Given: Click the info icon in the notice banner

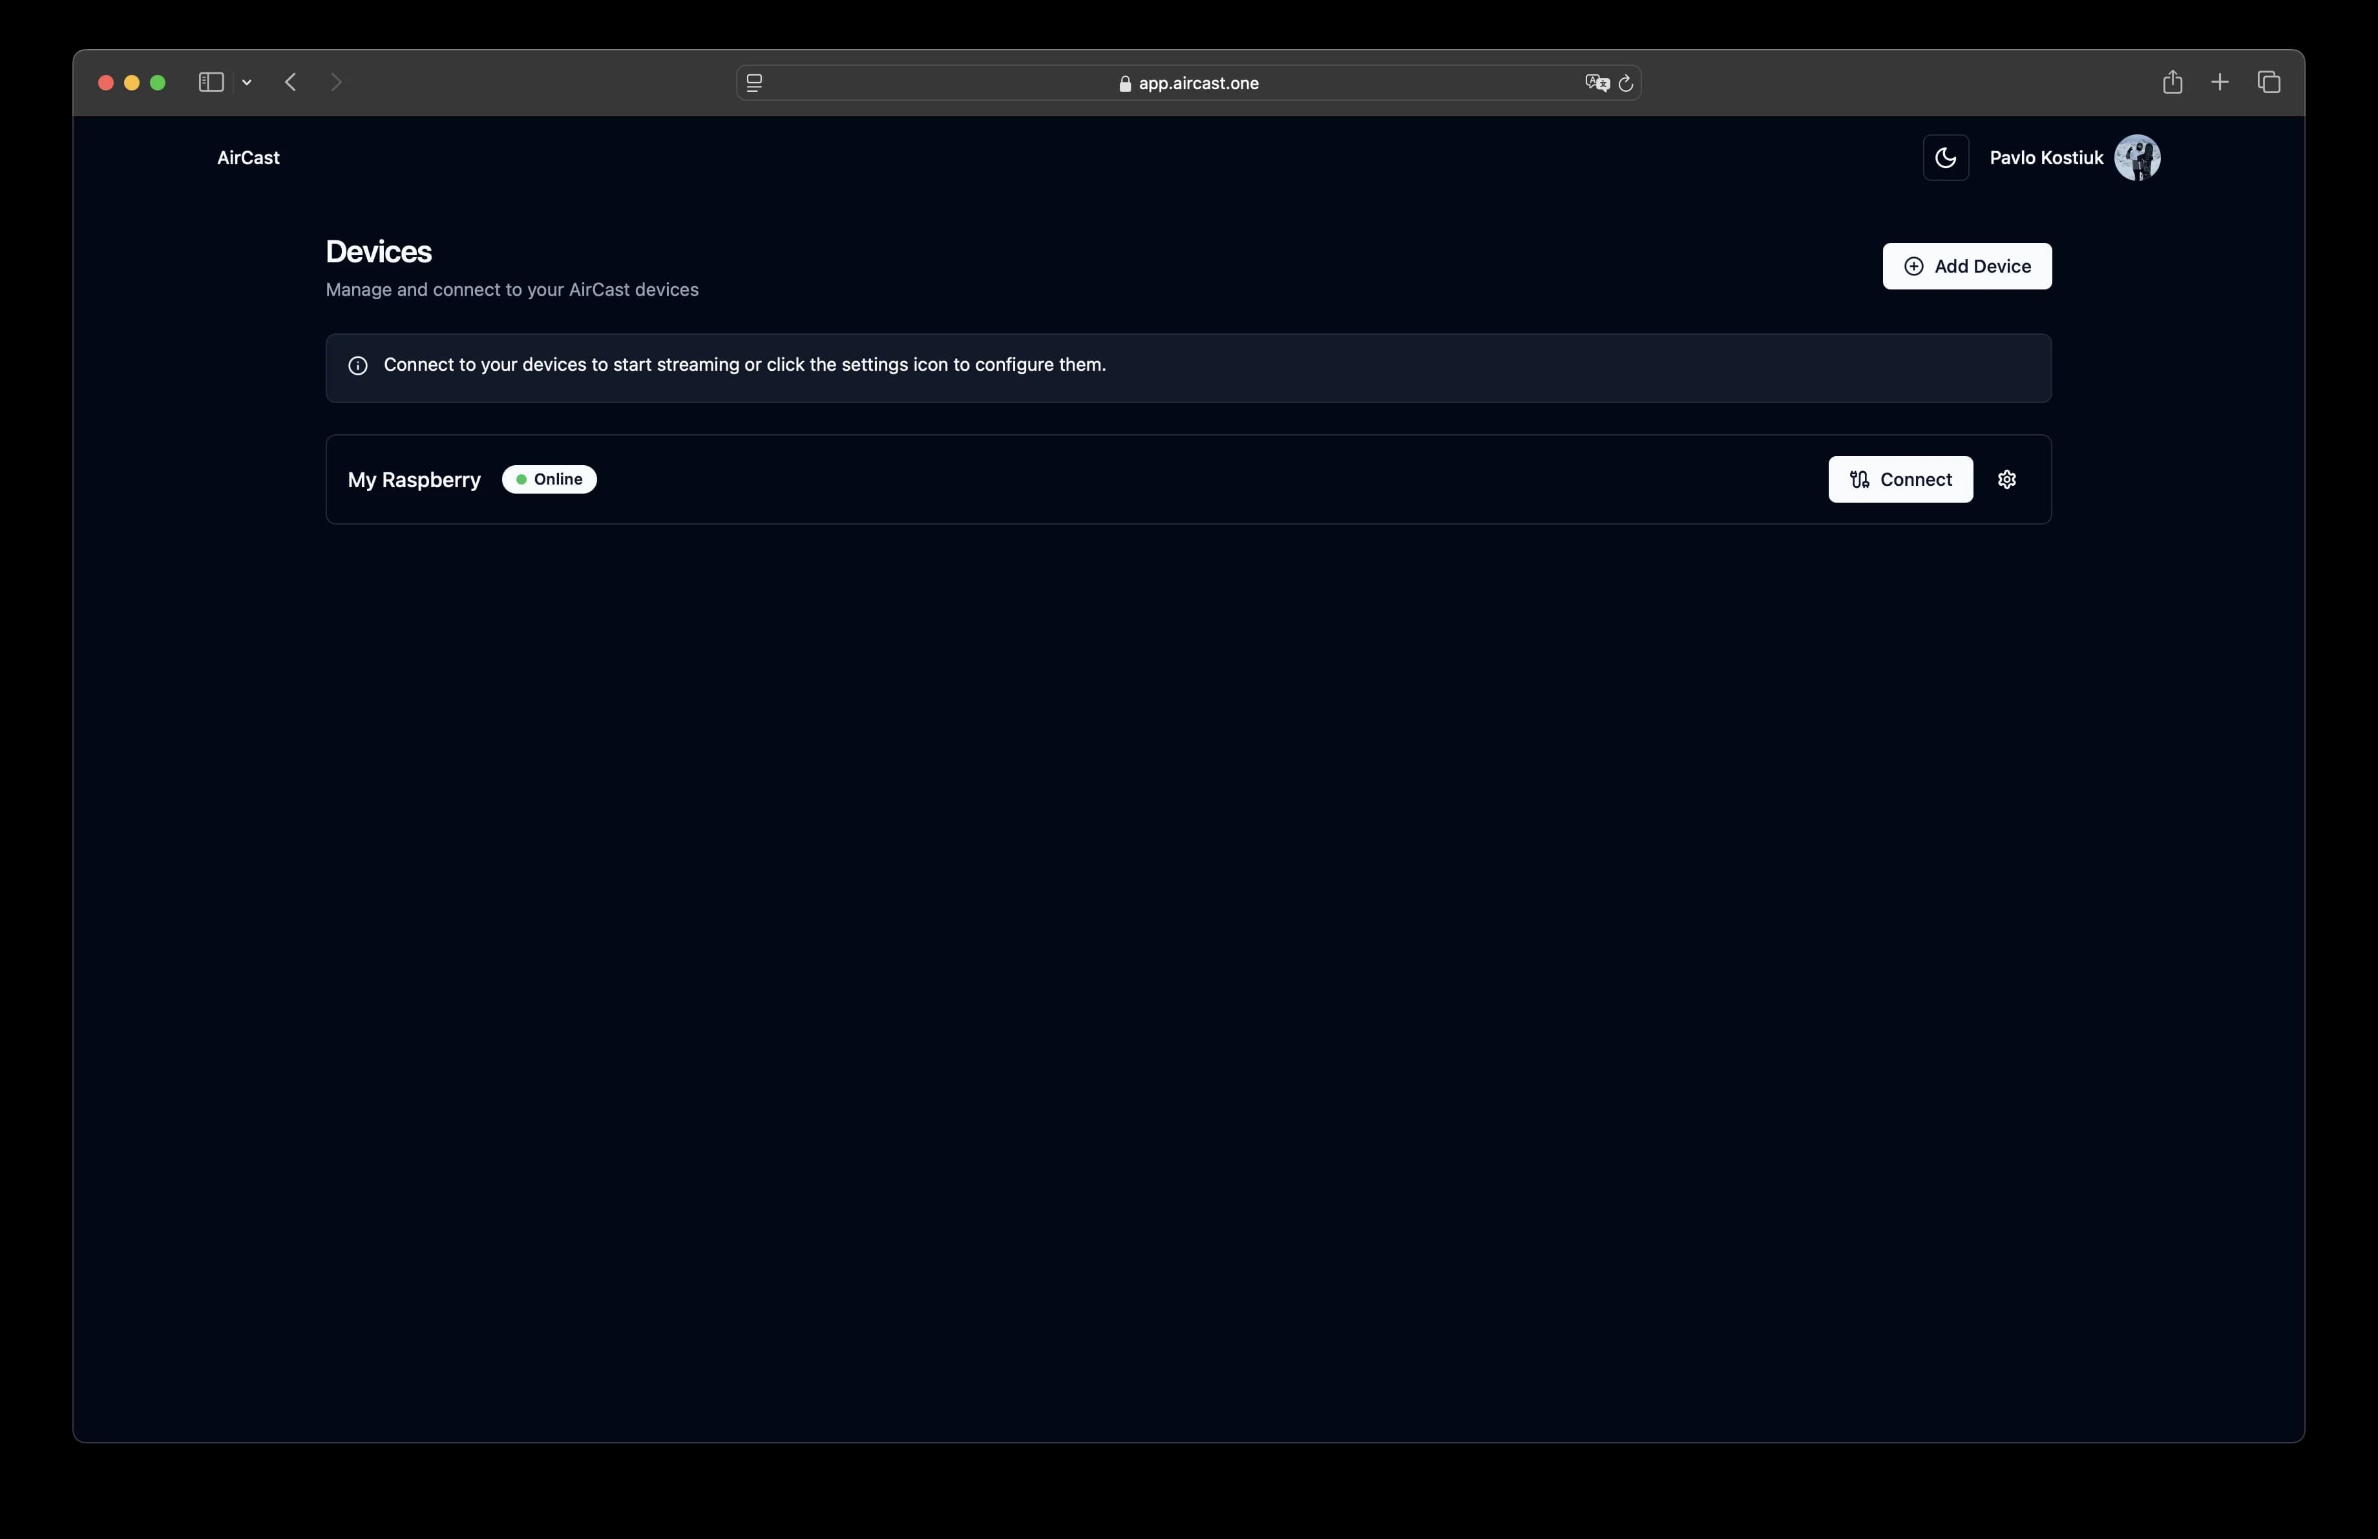Looking at the screenshot, I should [359, 366].
